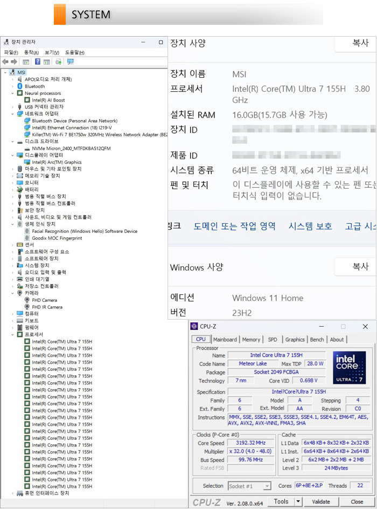Switch to the Bench tab in CPU-Z
Image resolution: width=377 pixels, height=511 pixels.
(317, 339)
